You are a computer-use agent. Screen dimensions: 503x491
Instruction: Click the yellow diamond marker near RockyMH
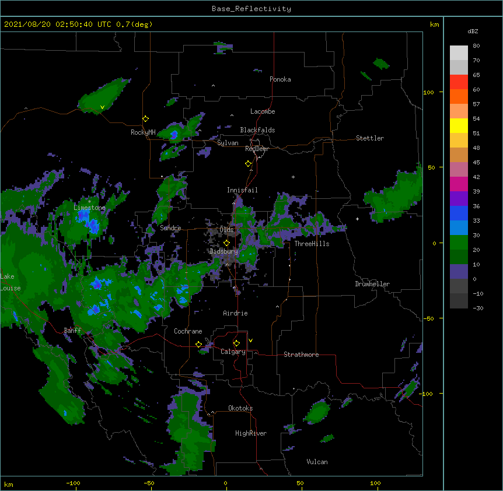click(x=145, y=119)
